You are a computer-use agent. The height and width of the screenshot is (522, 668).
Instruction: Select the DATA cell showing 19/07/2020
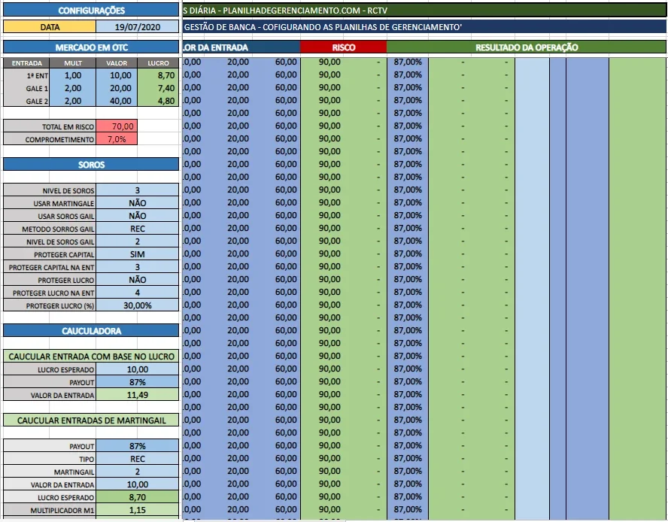coord(137,27)
